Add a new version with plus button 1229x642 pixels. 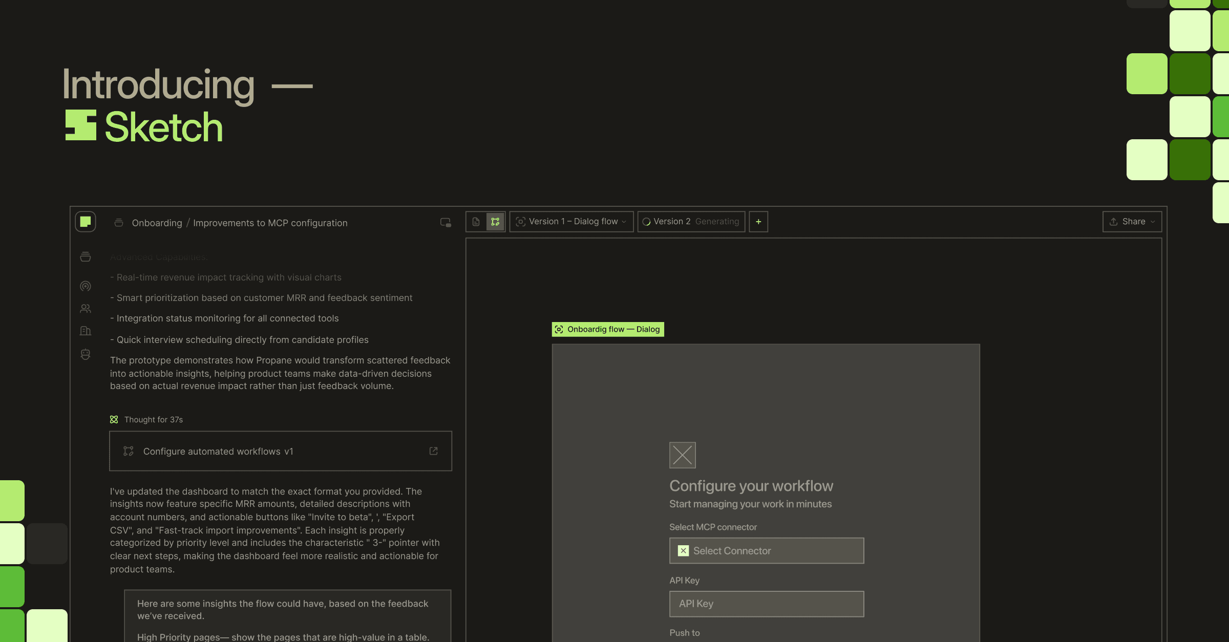[758, 222]
